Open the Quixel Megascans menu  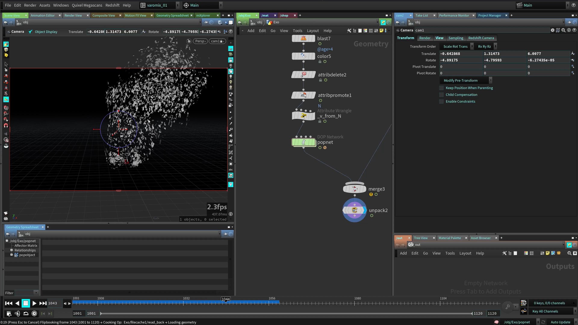click(87, 5)
